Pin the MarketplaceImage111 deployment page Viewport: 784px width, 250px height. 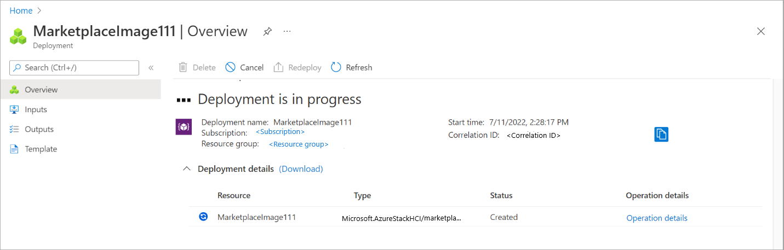point(267,32)
